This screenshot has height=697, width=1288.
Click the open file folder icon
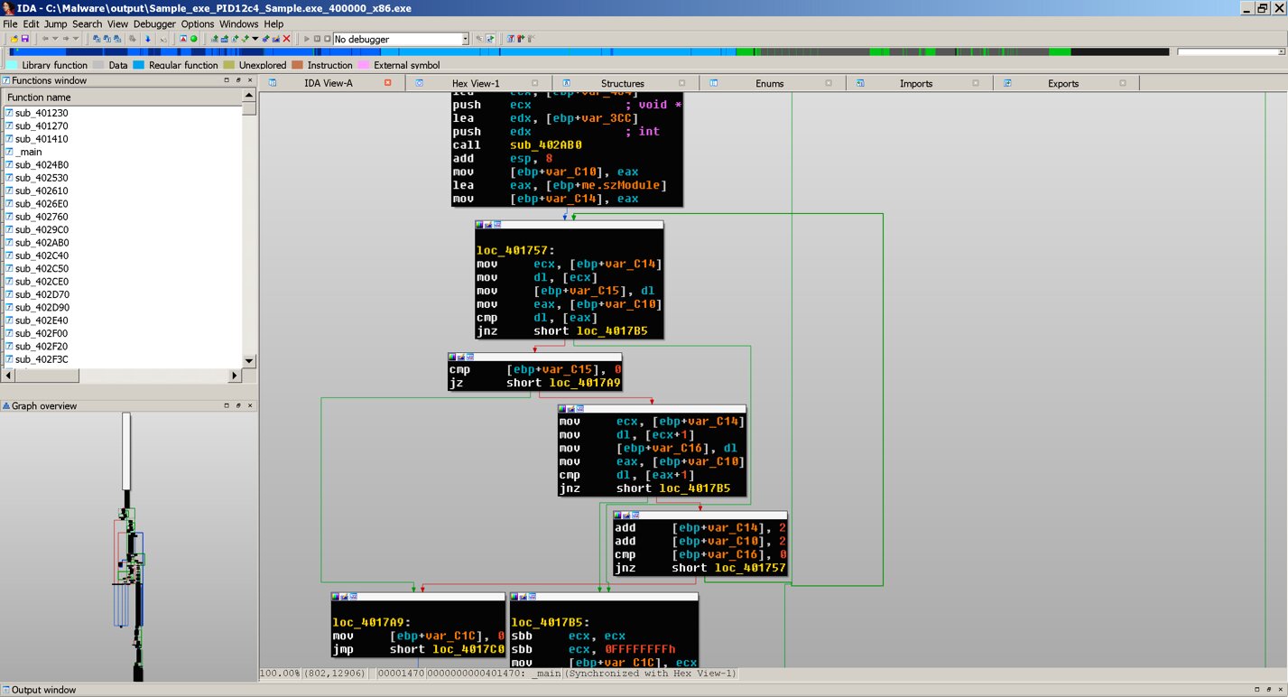click(14, 39)
